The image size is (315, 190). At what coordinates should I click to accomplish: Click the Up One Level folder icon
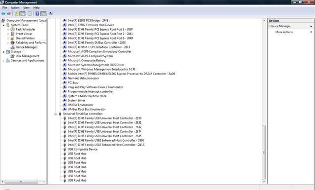tap(16, 14)
